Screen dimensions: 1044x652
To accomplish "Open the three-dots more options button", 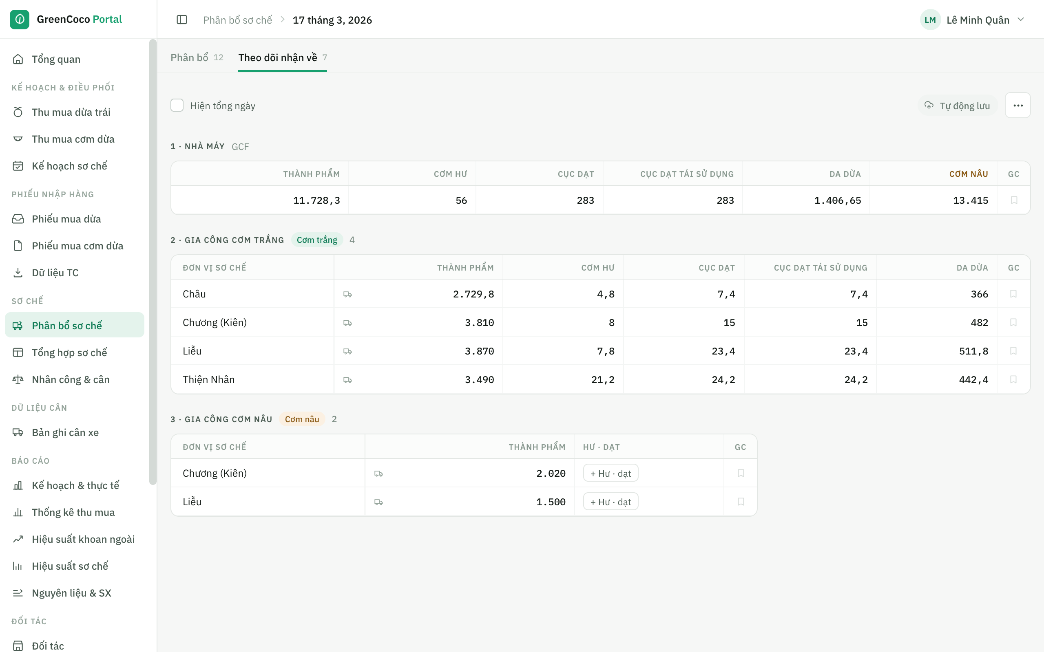I will (x=1017, y=105).
